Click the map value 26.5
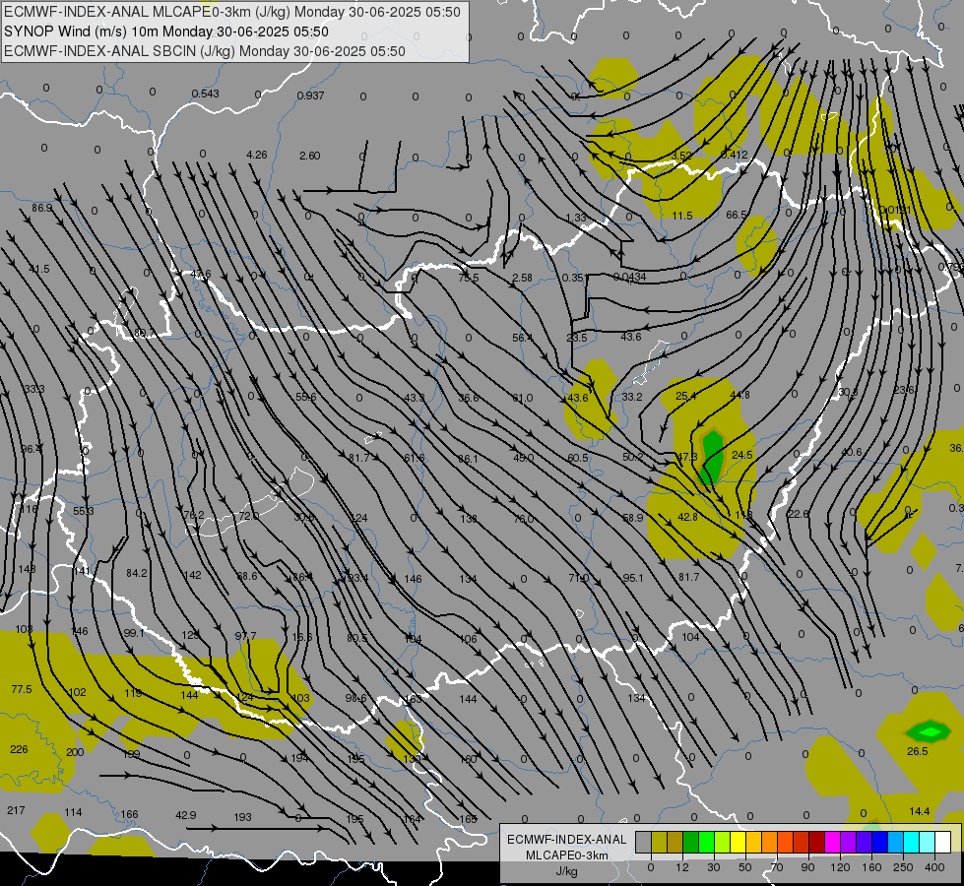Image resolution: width=964 pixels, height=886 pixels. (x=918, y=751)
